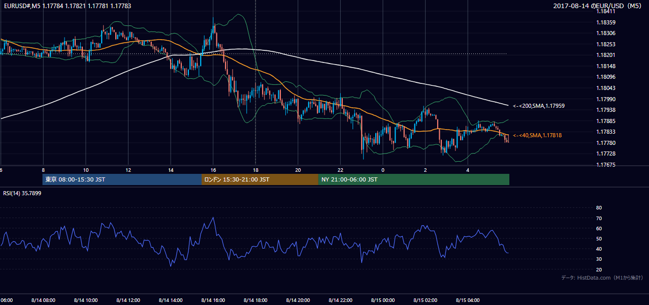Click the RSI(14) 35.7899 indicator label
649x305 pixels.
tap(22, 193)
